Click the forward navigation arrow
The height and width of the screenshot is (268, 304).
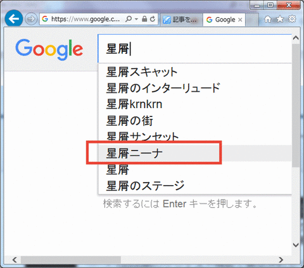tap(31, 19)
